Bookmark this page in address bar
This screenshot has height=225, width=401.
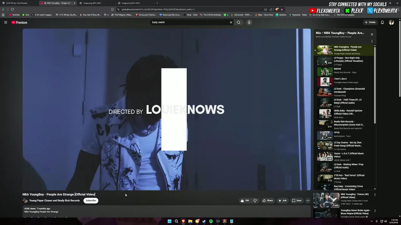coord(112,9)
